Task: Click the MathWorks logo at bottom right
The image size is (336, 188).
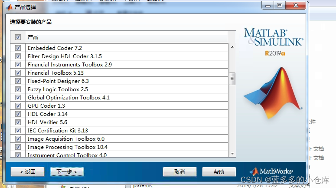Action: coord(271,172)
